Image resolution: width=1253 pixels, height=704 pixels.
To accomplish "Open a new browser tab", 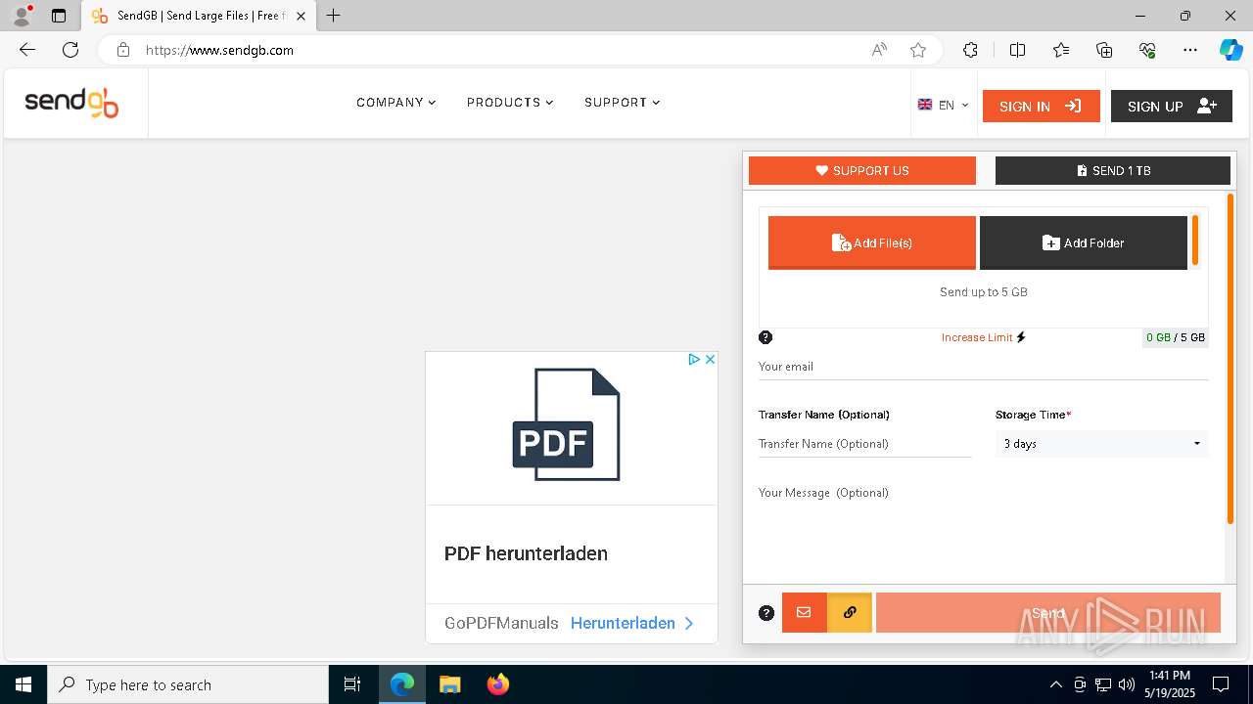I will [x=334, y=16].
